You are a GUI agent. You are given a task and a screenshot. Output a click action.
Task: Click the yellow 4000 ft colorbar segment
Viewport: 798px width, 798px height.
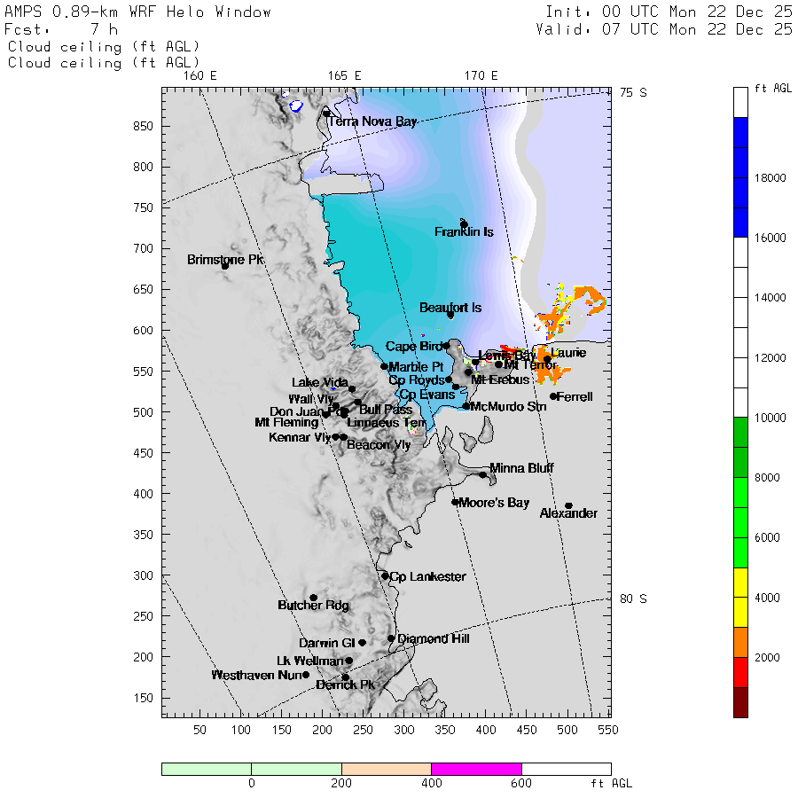point(740,598)
